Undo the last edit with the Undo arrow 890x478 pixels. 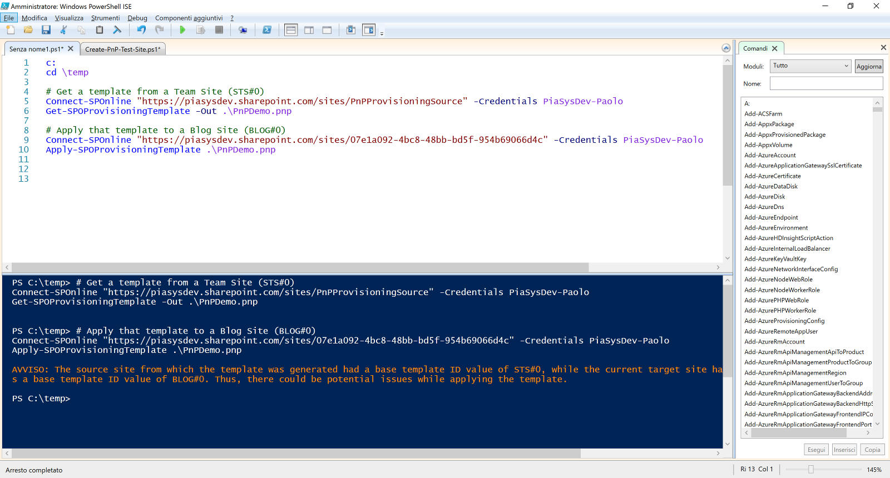141,30
